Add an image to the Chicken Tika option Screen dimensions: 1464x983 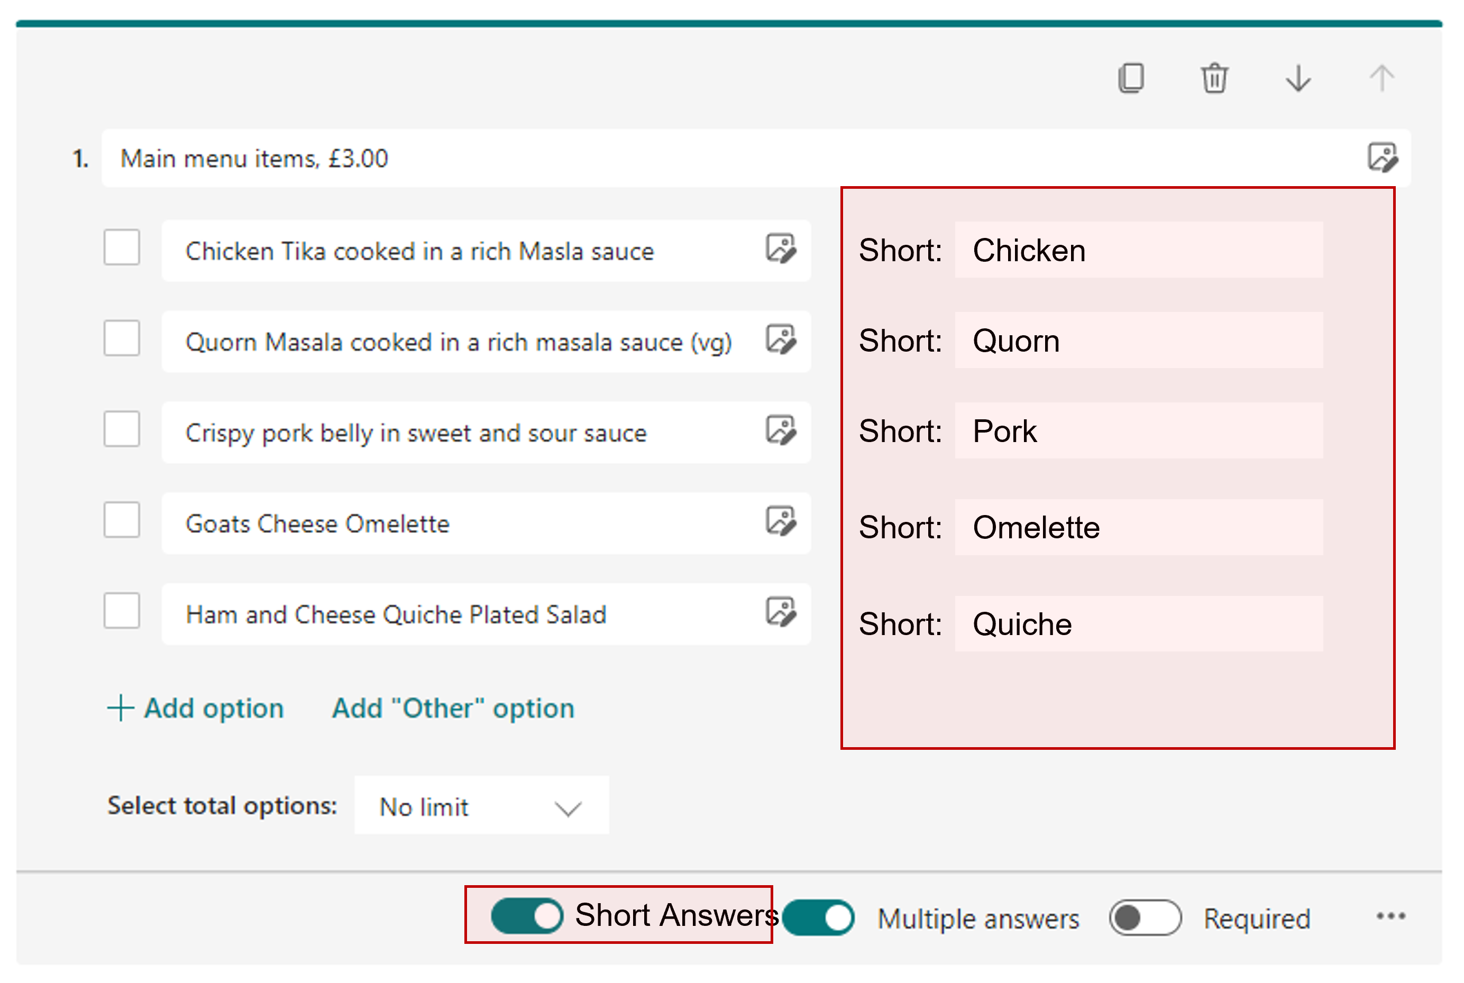[x=781, y=250]
